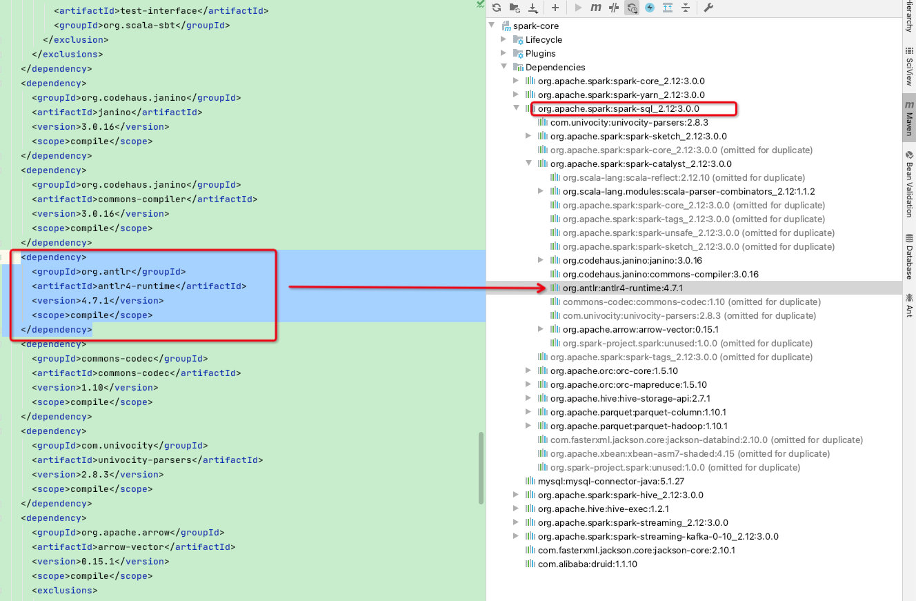
Task: Run the Maven build
Action: click(x=578, y=8)
